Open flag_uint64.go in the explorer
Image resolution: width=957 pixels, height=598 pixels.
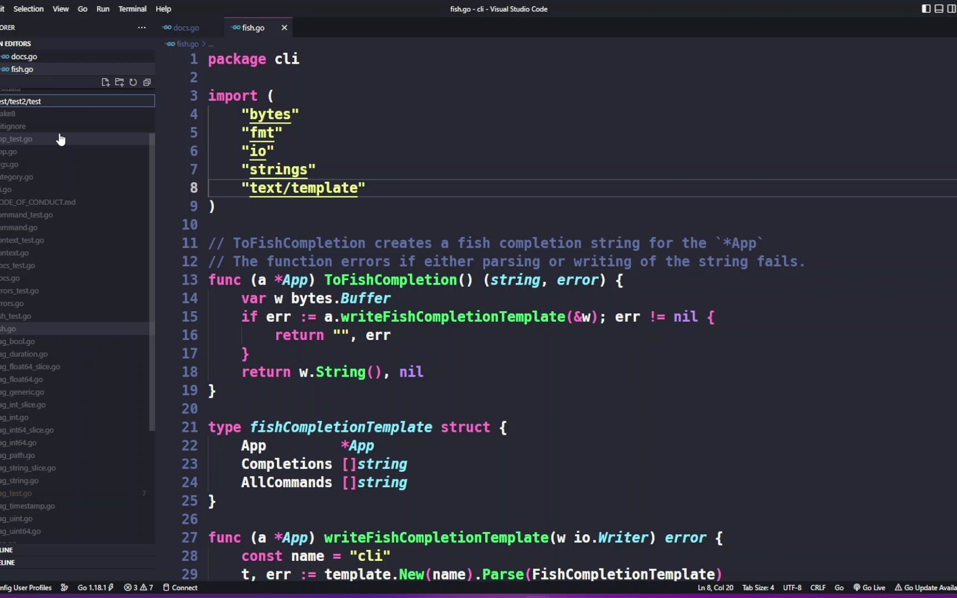click(75, 531)
